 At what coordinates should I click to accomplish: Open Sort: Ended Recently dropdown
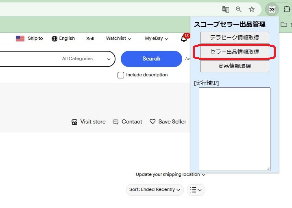(155, 190)
